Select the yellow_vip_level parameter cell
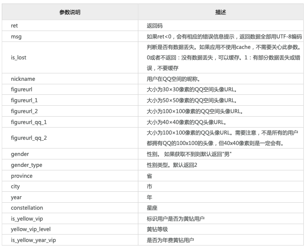This screenshot has width=306, height=249. [x=30, y=229]
